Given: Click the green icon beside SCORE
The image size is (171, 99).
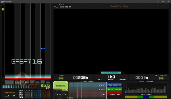Looking at the screenshot, I should click(61, 78).
